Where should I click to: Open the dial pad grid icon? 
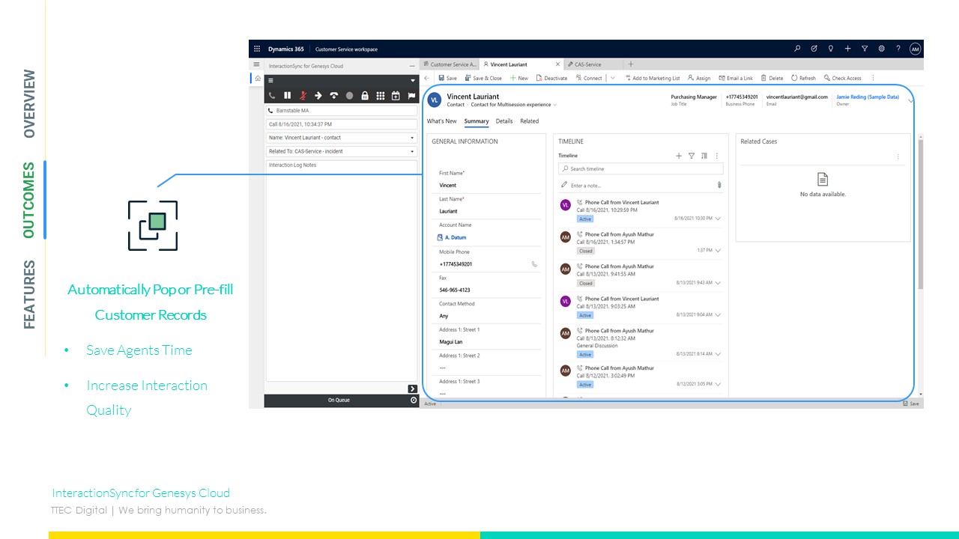coord(381,96)
